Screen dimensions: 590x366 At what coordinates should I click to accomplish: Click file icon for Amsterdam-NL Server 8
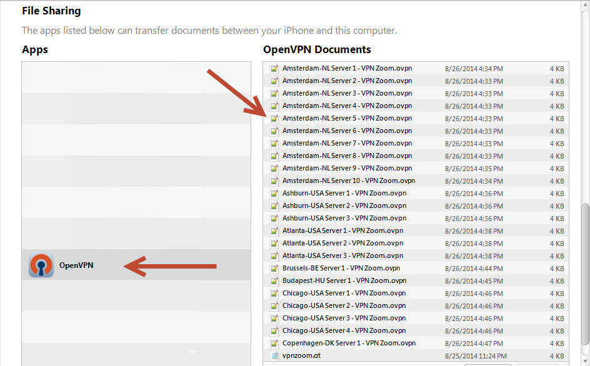[x=274, y=156]
